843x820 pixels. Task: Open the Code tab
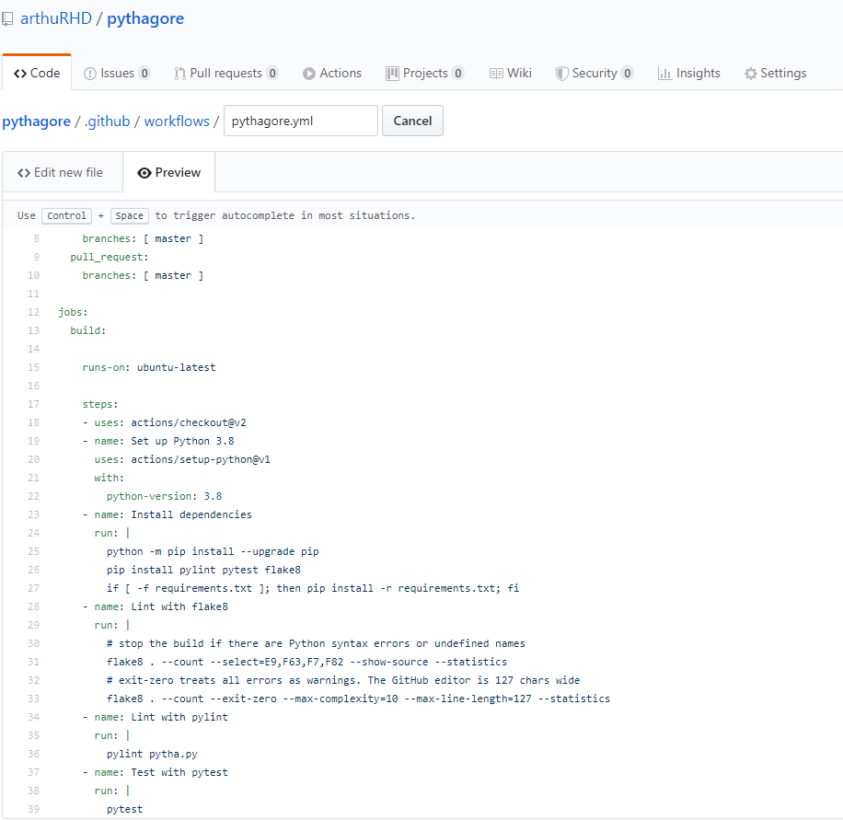(37, 74)
